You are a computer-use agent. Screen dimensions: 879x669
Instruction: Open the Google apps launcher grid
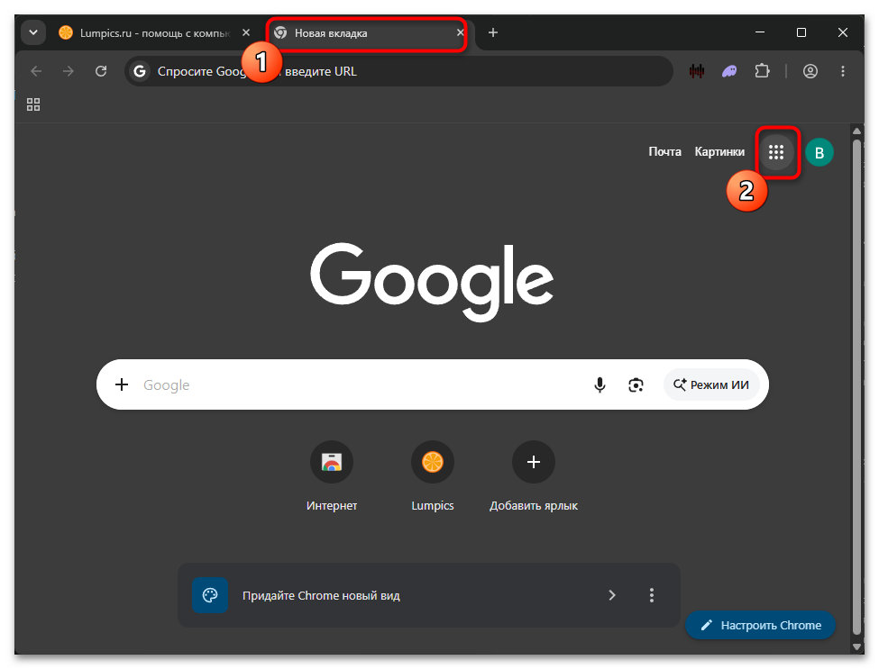click(x=776, y=151)
